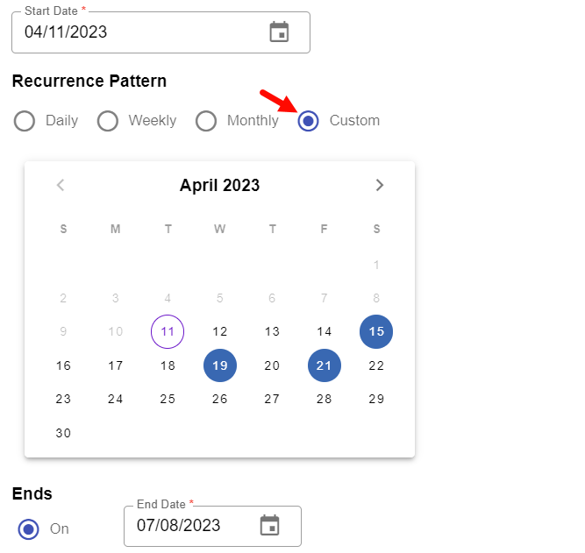Select the Custom recurrence radio button

coord(308,121)
